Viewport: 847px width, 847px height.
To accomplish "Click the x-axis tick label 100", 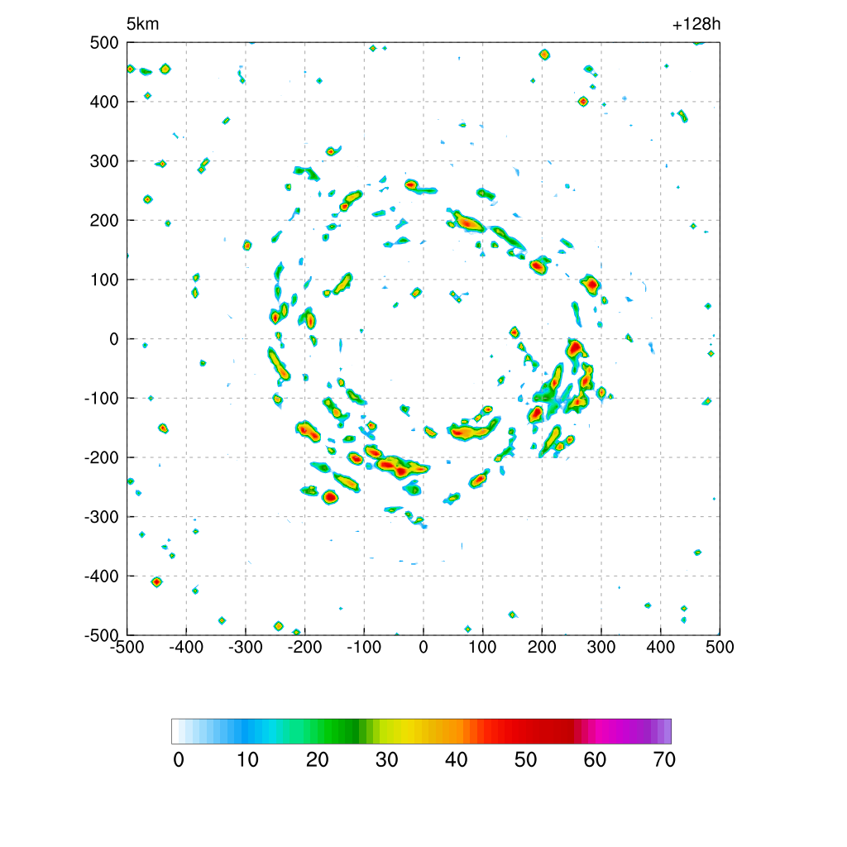I will click(482, 647).
